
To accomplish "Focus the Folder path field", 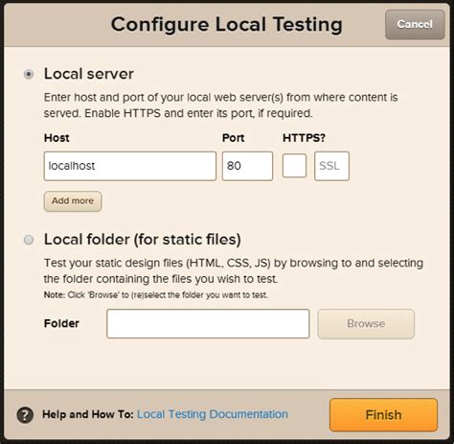I will coord(208,323).
